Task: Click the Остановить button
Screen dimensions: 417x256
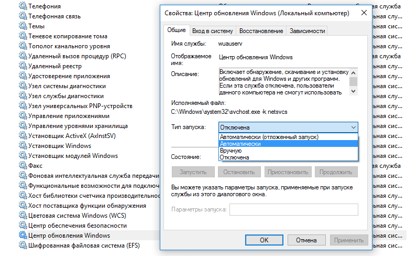Action: [239, 172]
